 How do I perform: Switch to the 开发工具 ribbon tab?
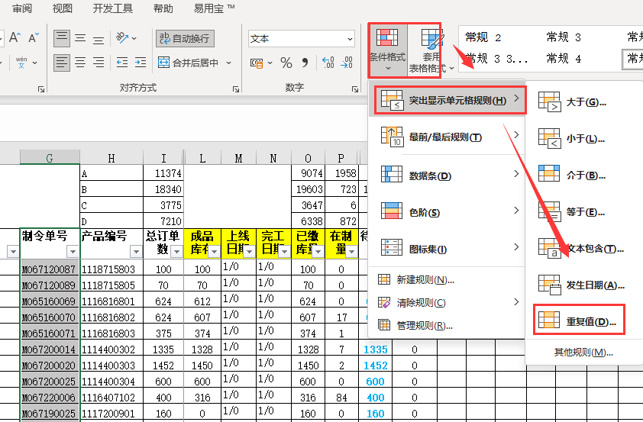coord(113,8)
